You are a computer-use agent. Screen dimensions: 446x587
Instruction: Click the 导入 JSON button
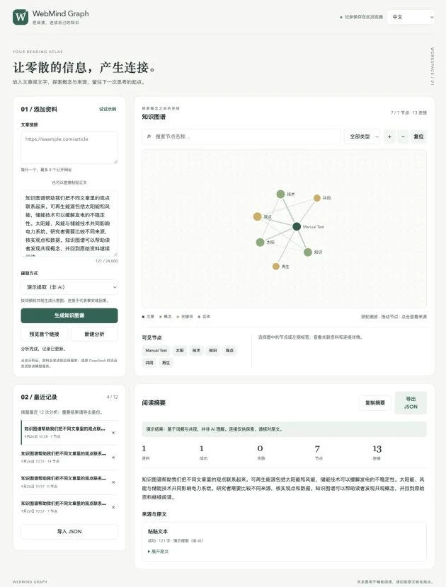(69, 532)
